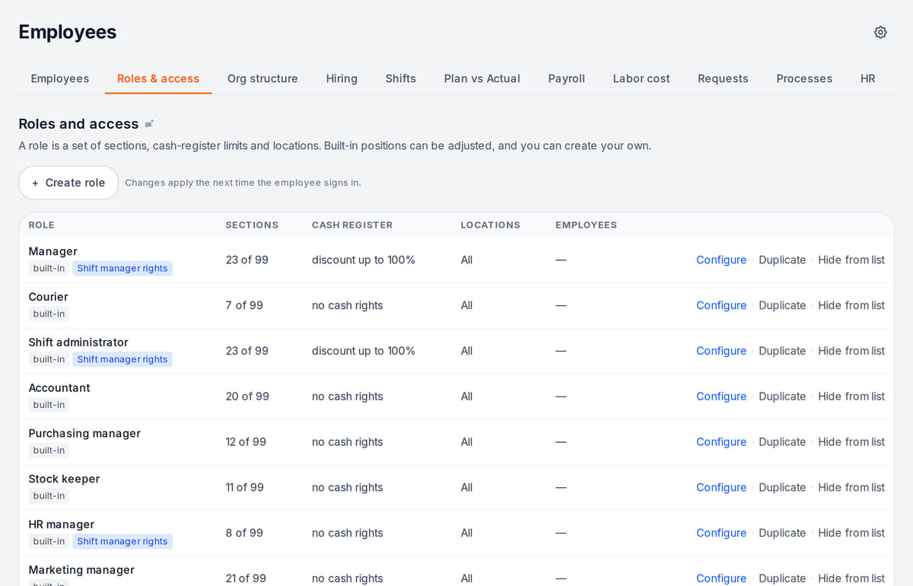This screenshot has height=586, width=913.
Task: Click the Accountant role name
Action: pos(59,388)
